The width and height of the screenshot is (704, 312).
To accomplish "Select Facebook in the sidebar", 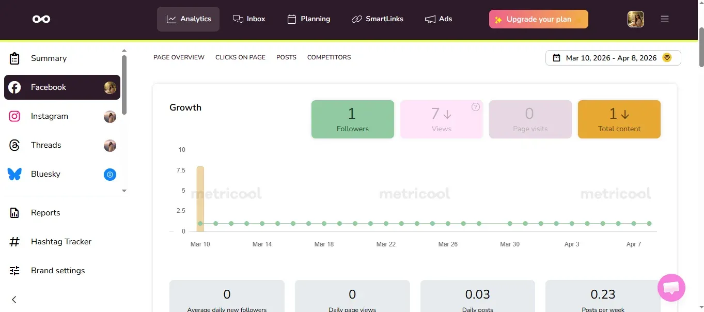I will (x=62, y=87).
